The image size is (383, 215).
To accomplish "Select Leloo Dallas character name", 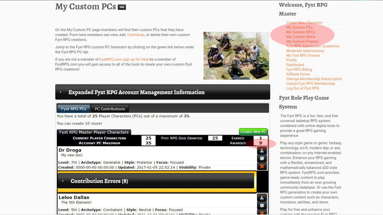I will click(x=74, y=197).
